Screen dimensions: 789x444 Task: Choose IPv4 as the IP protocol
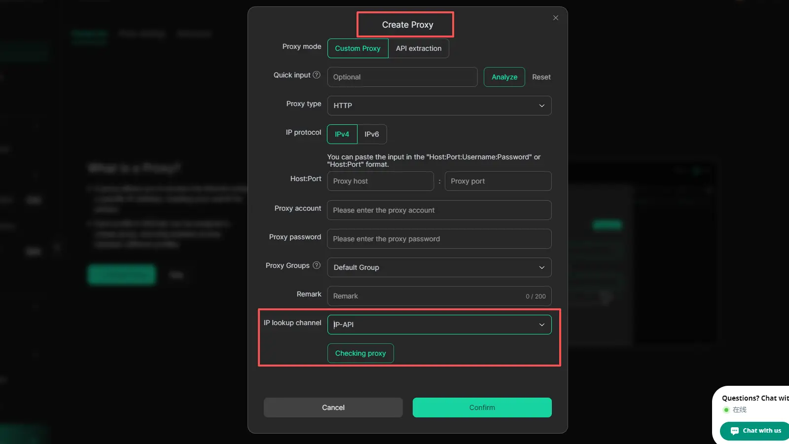pyautogui.click(x=342, y=134)
